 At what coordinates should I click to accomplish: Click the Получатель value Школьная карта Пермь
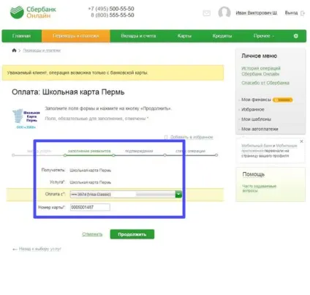pyautogui.click(x=91, y=171)
